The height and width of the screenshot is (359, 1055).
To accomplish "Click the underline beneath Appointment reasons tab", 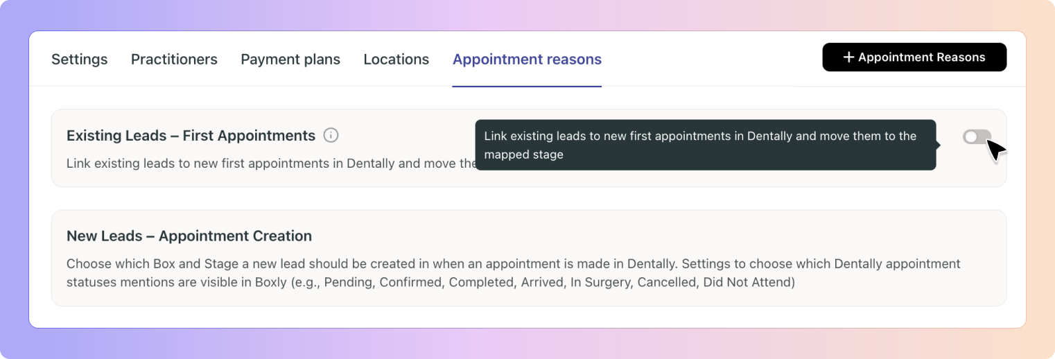I will point(527,86).
